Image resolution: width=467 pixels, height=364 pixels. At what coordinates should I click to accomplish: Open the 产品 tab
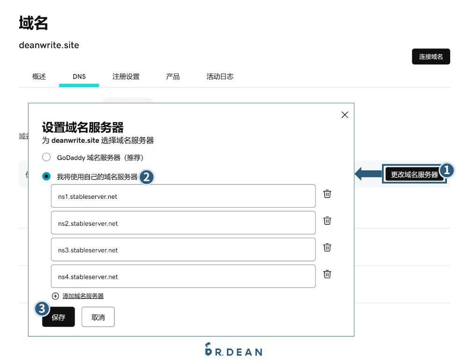tap(172, 76)
